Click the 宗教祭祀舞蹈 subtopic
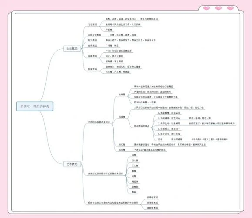 click(x=94, y=35)
